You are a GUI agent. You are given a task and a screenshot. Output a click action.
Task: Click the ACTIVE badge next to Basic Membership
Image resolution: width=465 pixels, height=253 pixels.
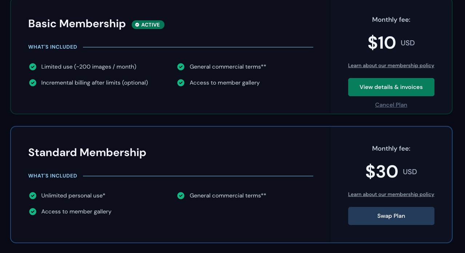pos(148,25)
